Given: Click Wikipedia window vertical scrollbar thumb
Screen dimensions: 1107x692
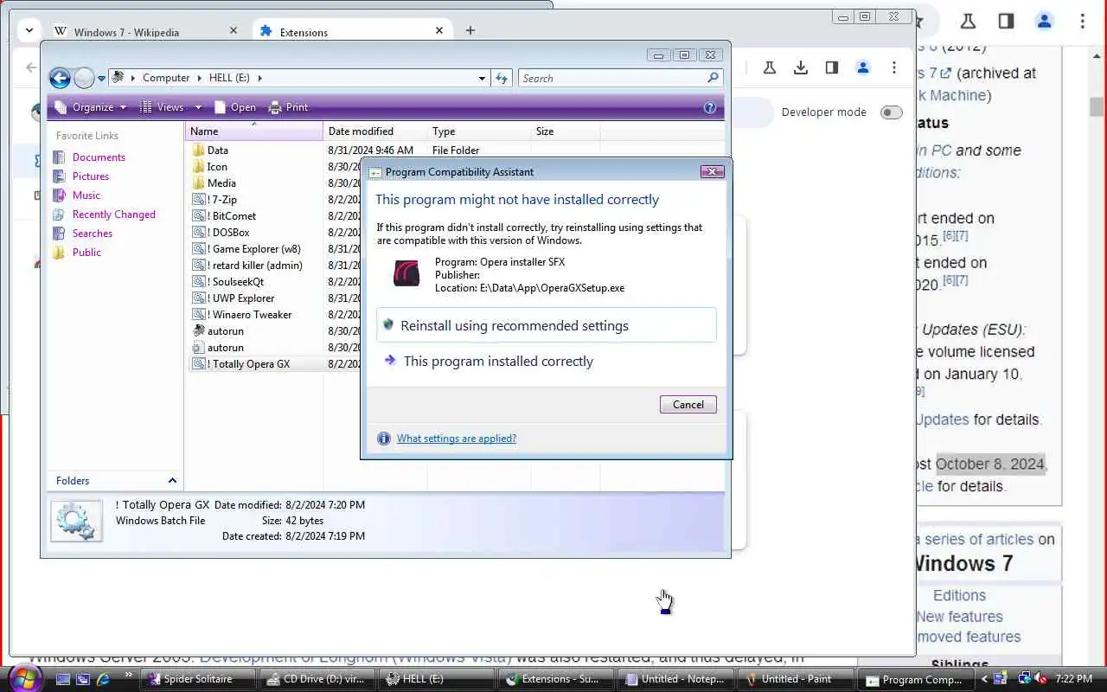Looking at the screenshot, I should tap(1097, 107).
